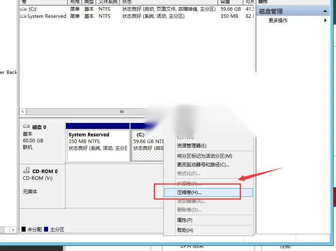The width and height of the screenshot is (336, 251).
Task: Click the right scroll arrow in the background window
Action: click(x=13, y=230)
